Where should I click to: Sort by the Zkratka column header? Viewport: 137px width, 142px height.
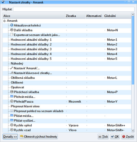pyautogui.click(x=75, y=16)
